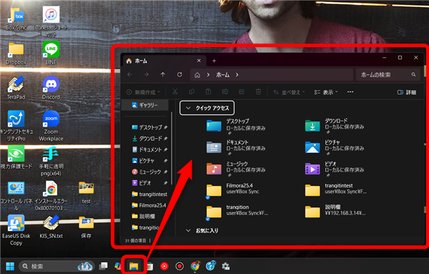Select the コントロール パネル desktop icon

coord(16,196)
